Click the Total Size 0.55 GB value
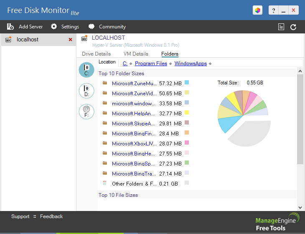The height and width of the screenshot is (234, 305). click(x=255, y=83)
